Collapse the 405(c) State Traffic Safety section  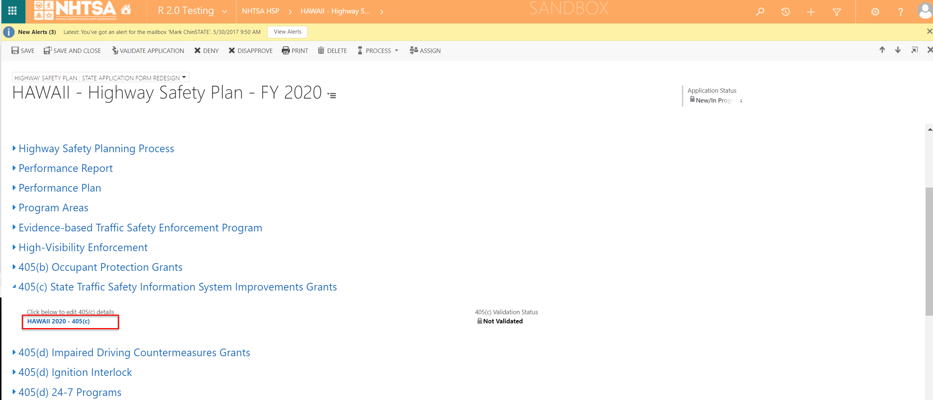coord(177,287)
